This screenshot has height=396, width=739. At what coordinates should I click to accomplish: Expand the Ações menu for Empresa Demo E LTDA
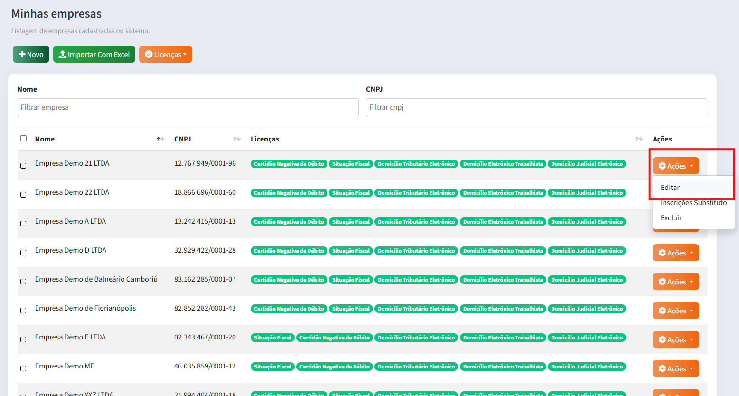click(x=675, y=339)
